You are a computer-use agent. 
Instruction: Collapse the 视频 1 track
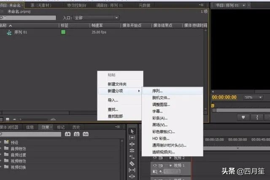click(x=170, y=166)
